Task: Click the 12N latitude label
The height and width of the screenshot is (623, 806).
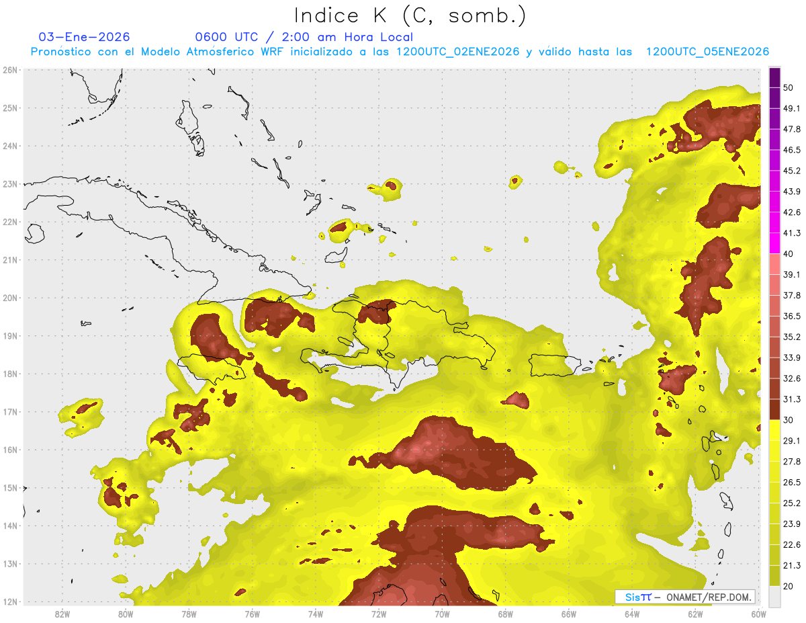Action: [x=10, y=601]
